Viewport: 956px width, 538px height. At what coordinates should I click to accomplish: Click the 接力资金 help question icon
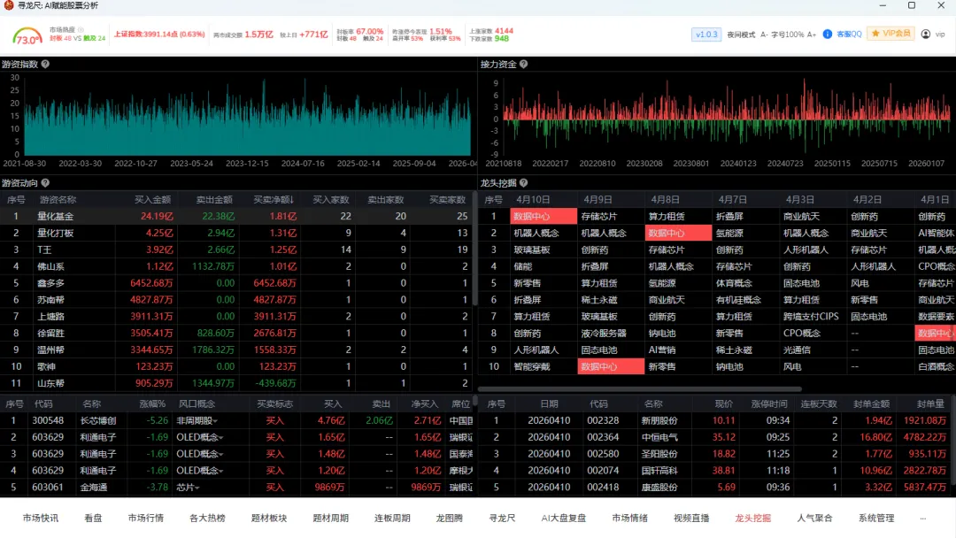coord(523,64)
